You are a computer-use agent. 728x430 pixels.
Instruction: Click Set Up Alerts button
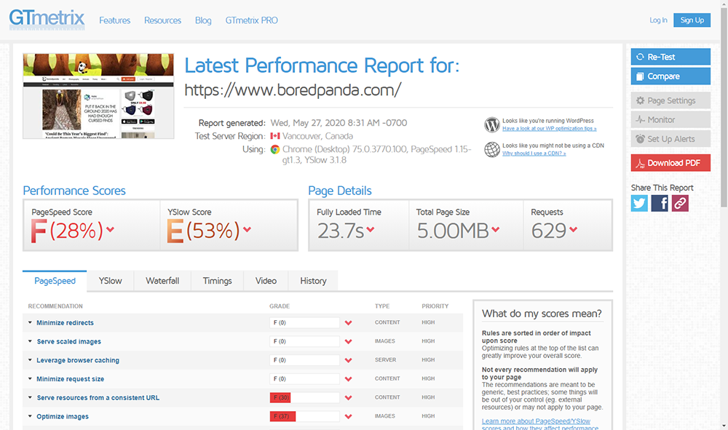(670, 139)
